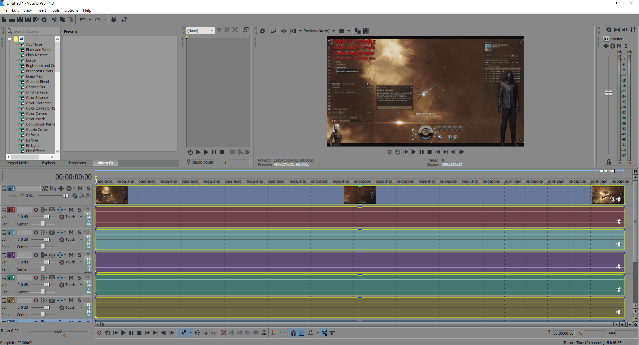This screenshot has width=639, height=345.
Task: Click the Lock Event padlock icon
Action: [x=264, y=333]
